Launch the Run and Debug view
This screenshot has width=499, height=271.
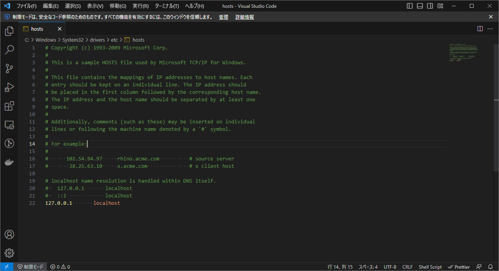9,87
